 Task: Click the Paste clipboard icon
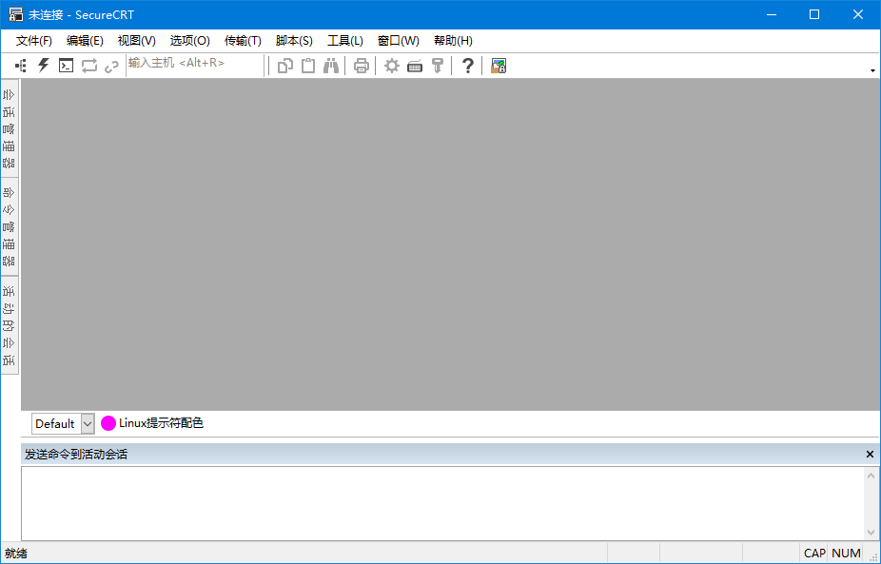pos(308,66)
